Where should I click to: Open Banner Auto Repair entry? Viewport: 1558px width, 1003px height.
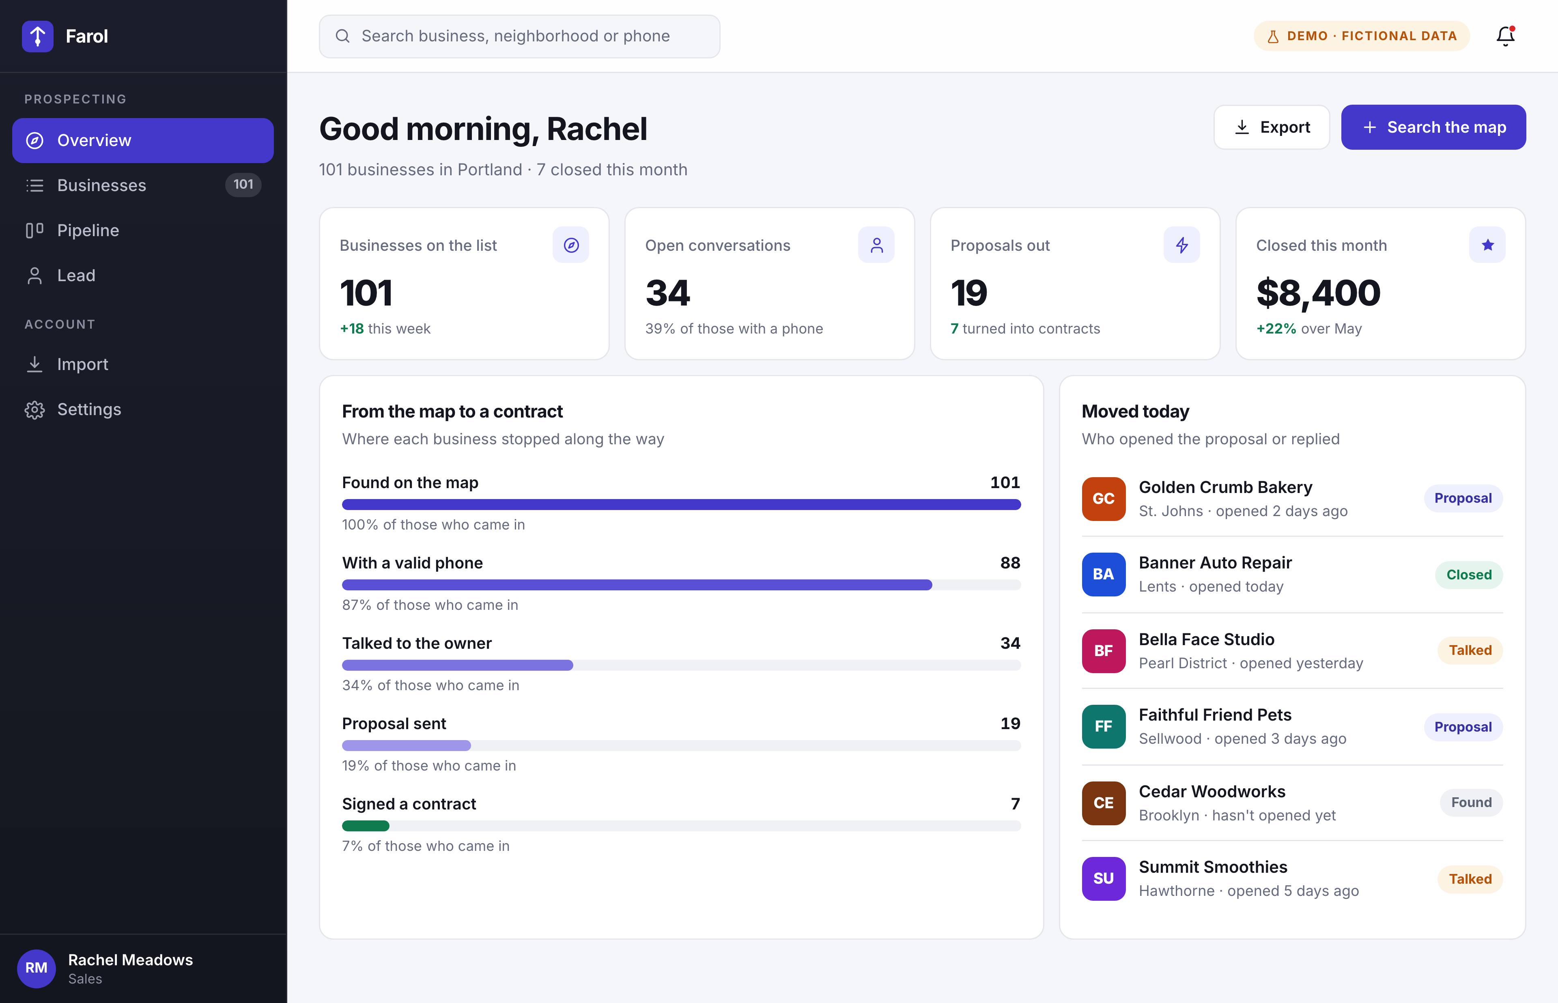click(x=1292, y=575)
